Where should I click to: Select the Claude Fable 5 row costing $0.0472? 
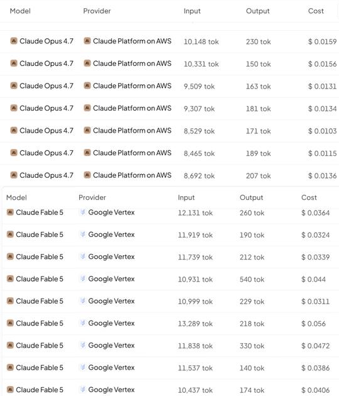169,346
